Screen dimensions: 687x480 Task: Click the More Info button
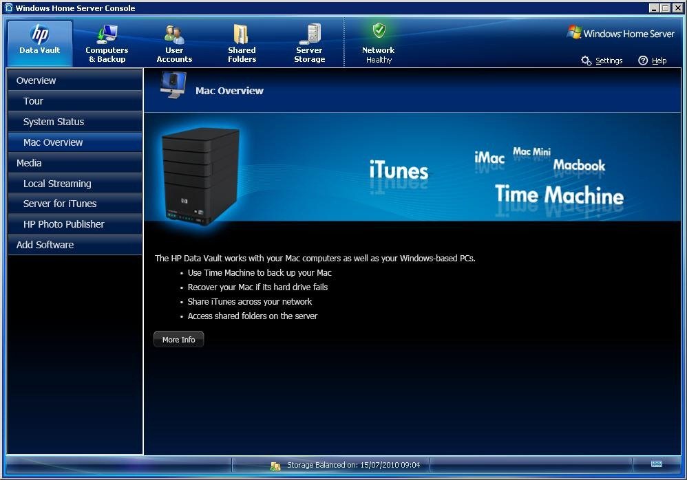[x=179, y=340]
